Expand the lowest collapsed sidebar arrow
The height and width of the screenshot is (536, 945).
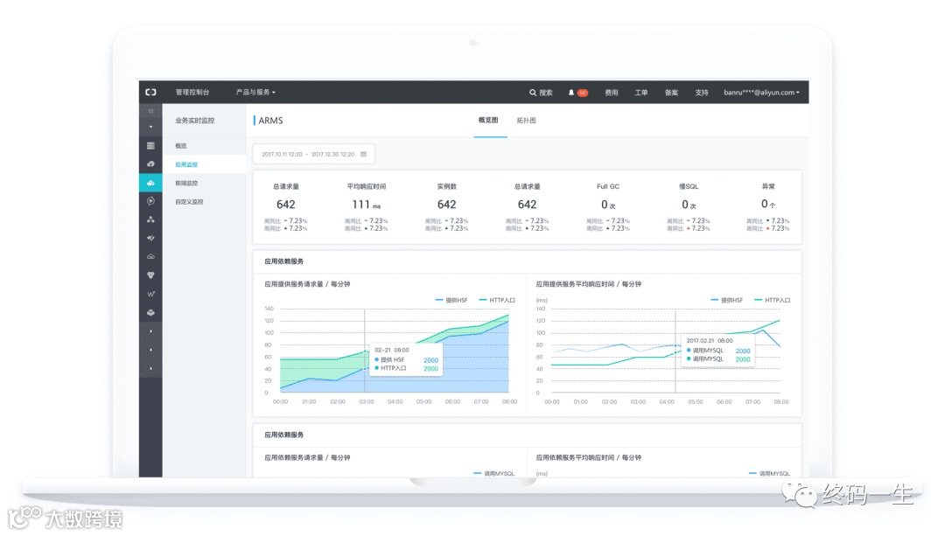point(150,369)
